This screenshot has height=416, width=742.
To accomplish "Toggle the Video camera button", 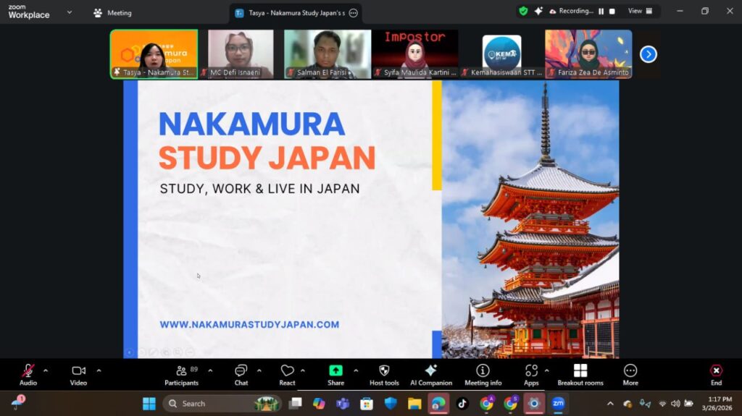I will 78,375.
